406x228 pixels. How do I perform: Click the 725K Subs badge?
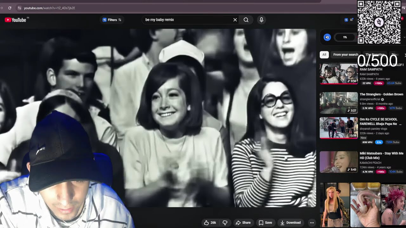click(x=393, y=142)
